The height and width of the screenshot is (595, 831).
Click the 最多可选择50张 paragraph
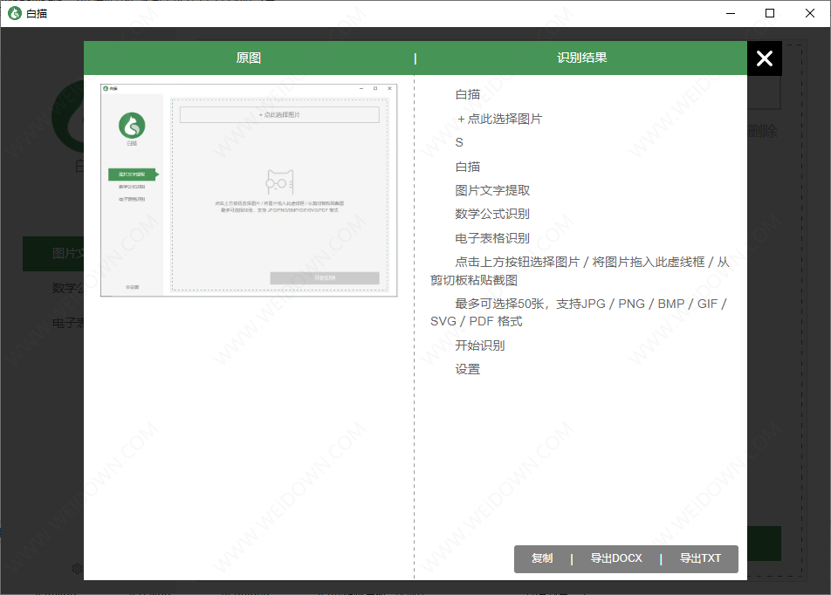coord(578,312)
